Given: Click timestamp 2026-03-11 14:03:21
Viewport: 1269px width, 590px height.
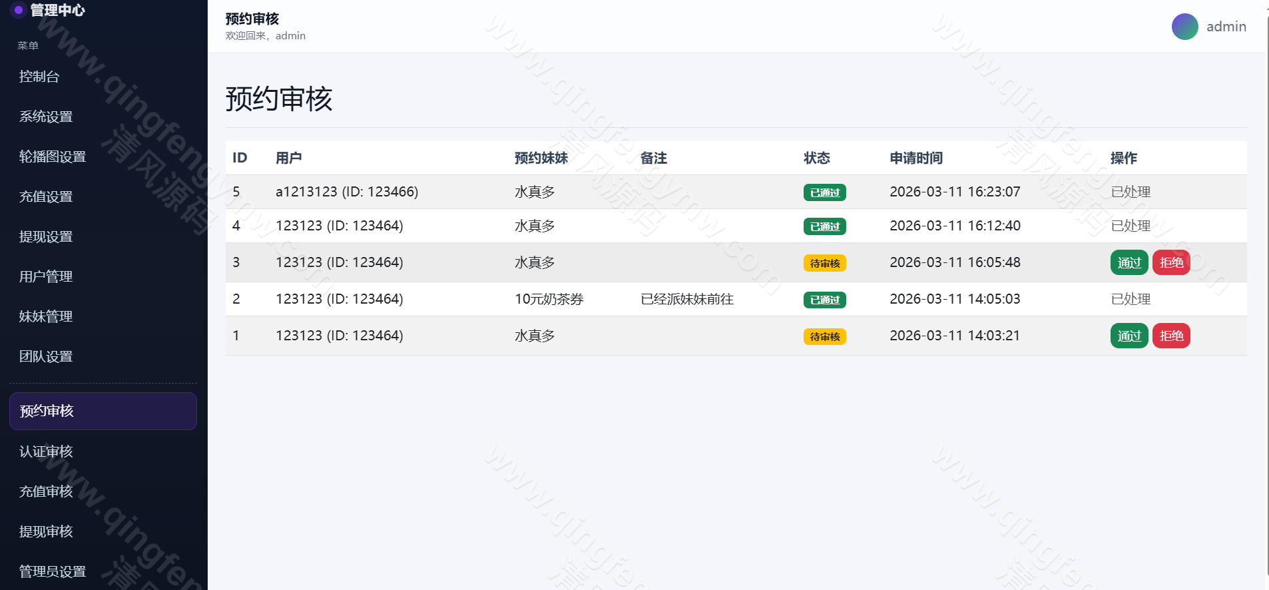Looking at the screenshot, I should pos(955,336).
